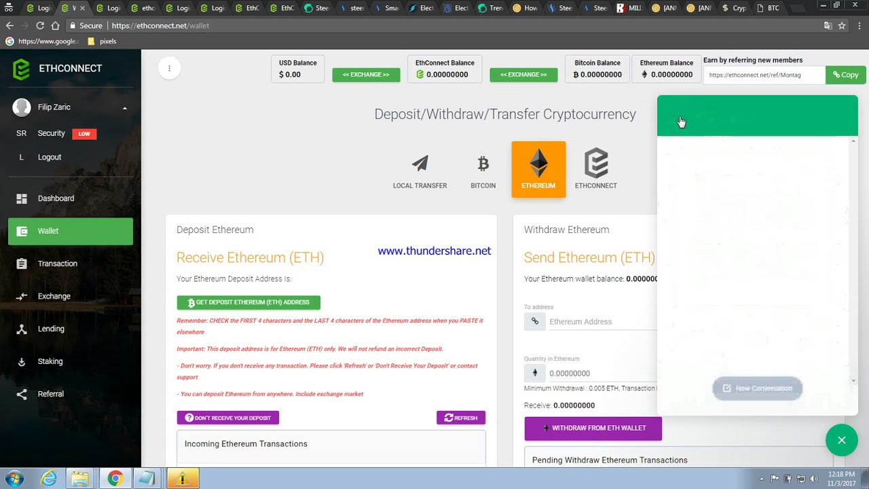Select the Local Transfer tab
869x489 pixels.
pyautogui.click(x=420, y=170)
